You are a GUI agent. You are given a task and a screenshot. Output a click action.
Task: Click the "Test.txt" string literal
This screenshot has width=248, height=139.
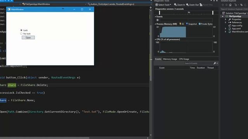point(90,112)
